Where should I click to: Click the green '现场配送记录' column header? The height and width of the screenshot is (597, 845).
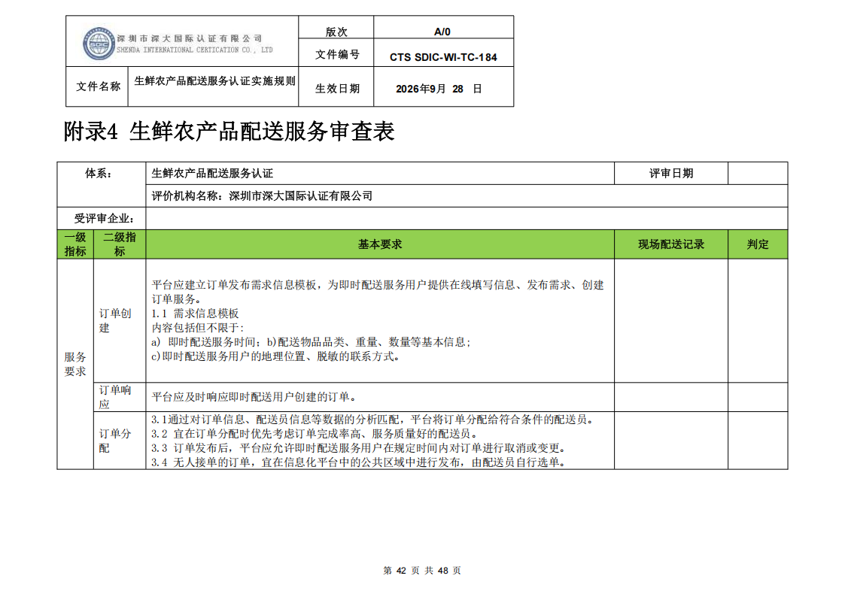coord(671,244)
